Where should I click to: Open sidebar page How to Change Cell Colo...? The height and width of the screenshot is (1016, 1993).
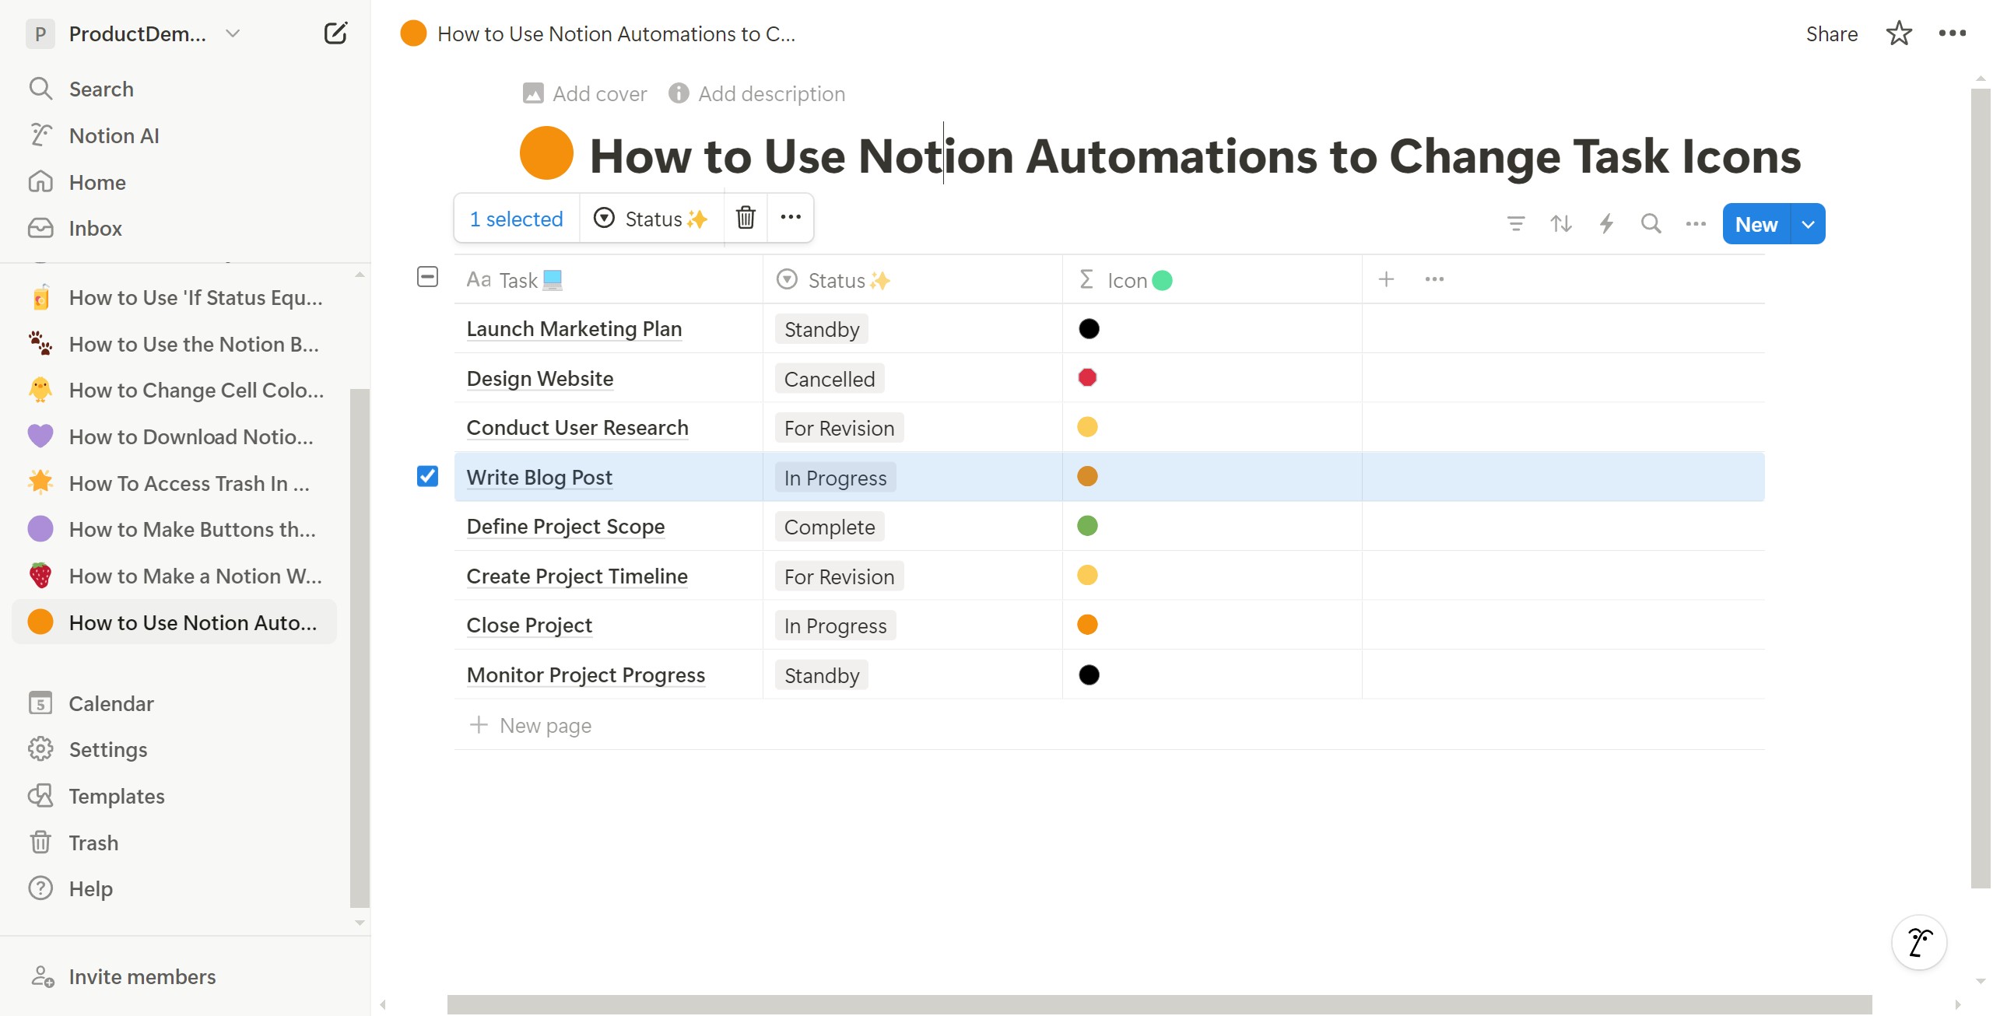(175, 390)
